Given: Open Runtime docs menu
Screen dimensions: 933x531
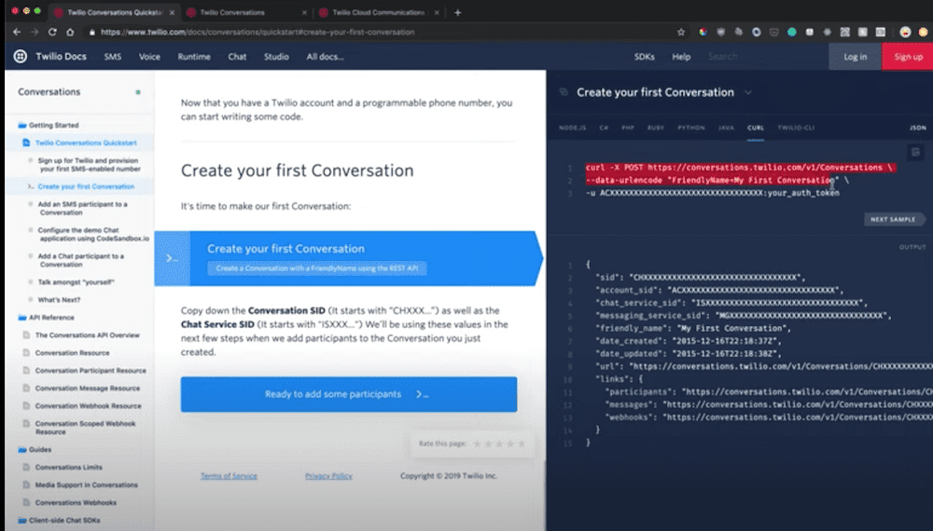Looking at the screenshot, I should point(194,57).
